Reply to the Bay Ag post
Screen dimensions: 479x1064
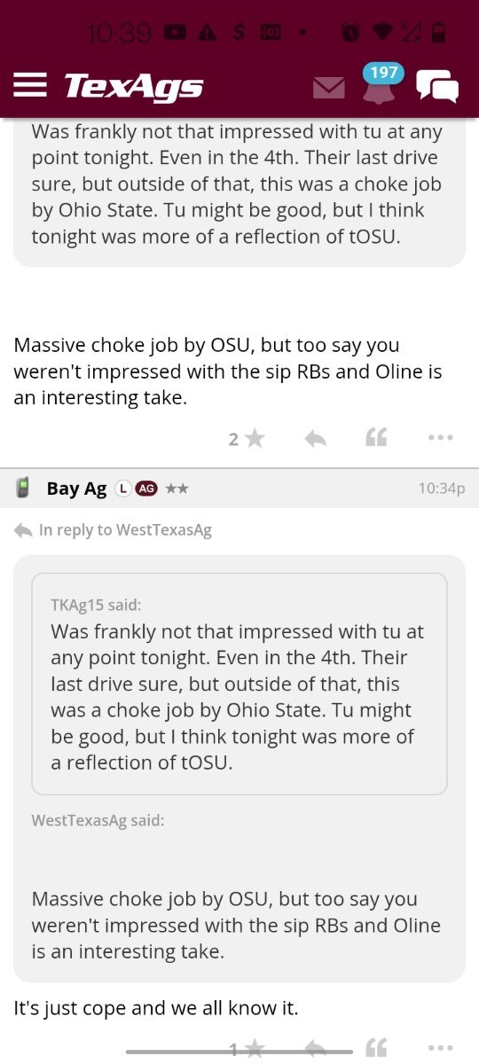point(315,1050)
